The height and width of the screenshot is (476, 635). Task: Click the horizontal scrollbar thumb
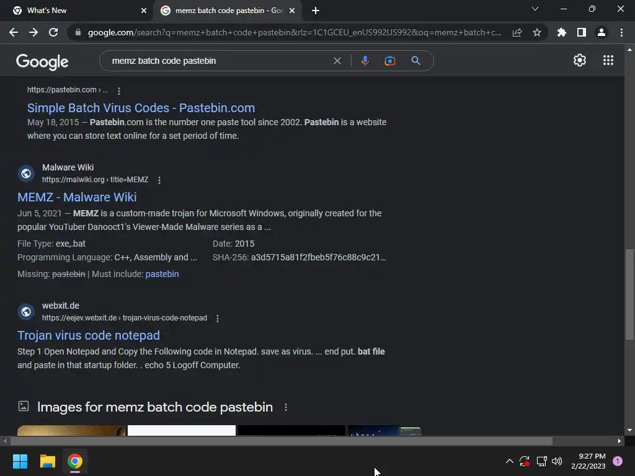(x=281, y=441)
